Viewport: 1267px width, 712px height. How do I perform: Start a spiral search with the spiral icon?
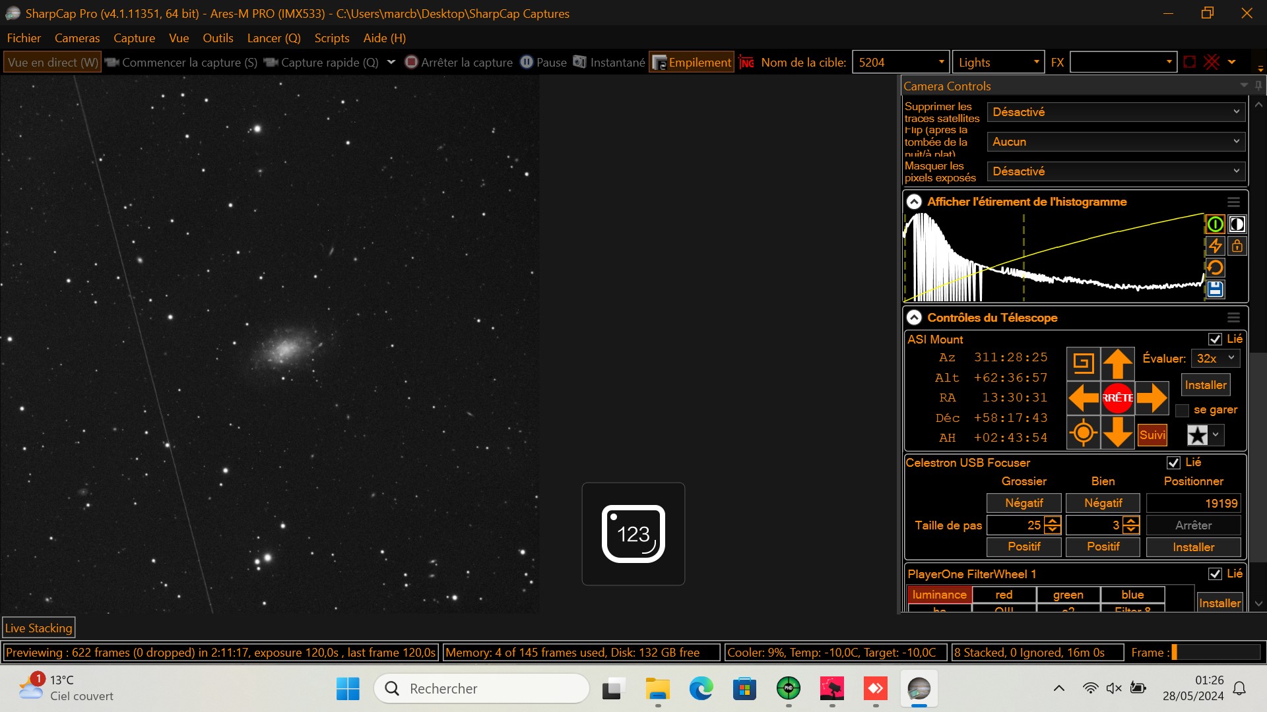click(x=1083, y=363)
